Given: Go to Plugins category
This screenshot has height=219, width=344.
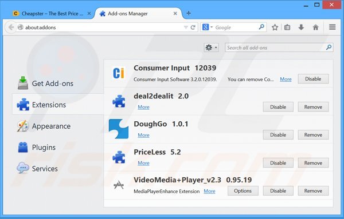Looking at the screenshot, I should click(58, 148).
